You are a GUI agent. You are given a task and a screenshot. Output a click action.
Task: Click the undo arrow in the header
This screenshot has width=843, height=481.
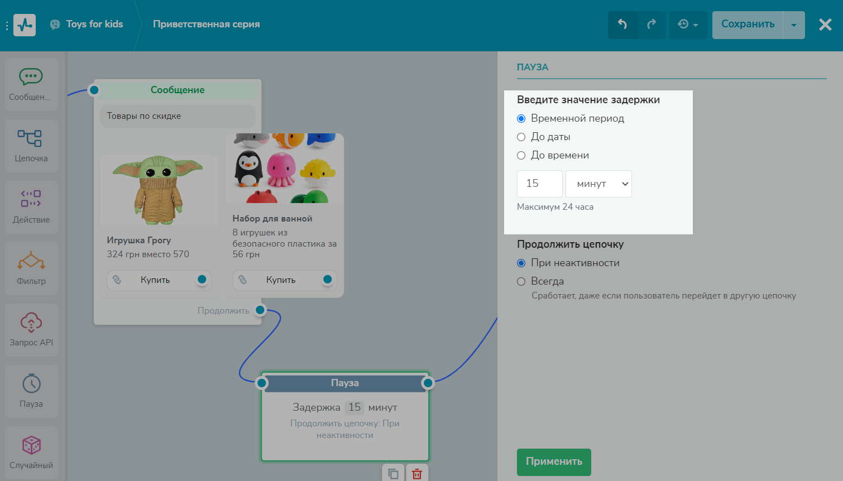click(x=622, y=25)
